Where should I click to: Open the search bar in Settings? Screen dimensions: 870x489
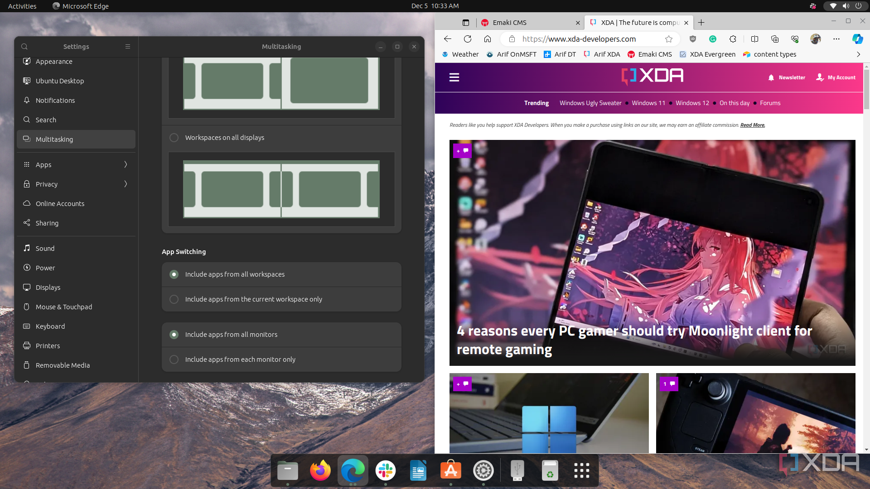24,46
